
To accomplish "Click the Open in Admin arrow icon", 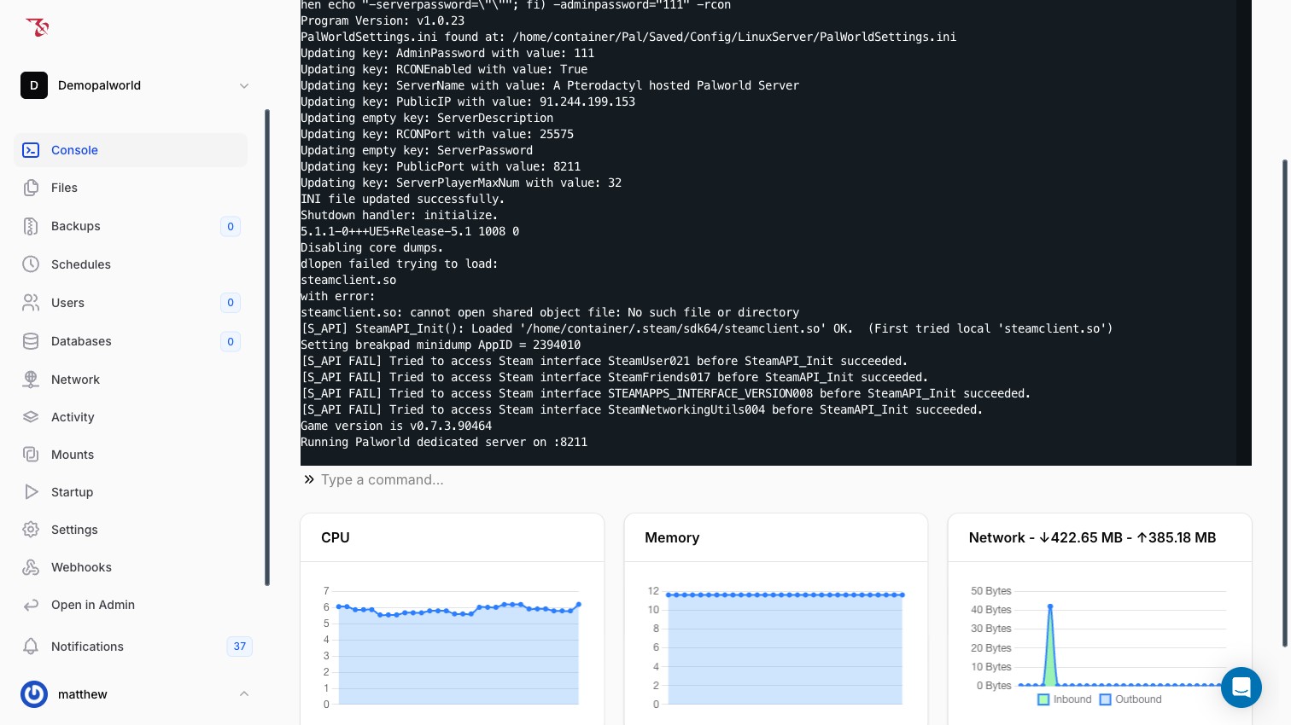I will pos(31,605).
